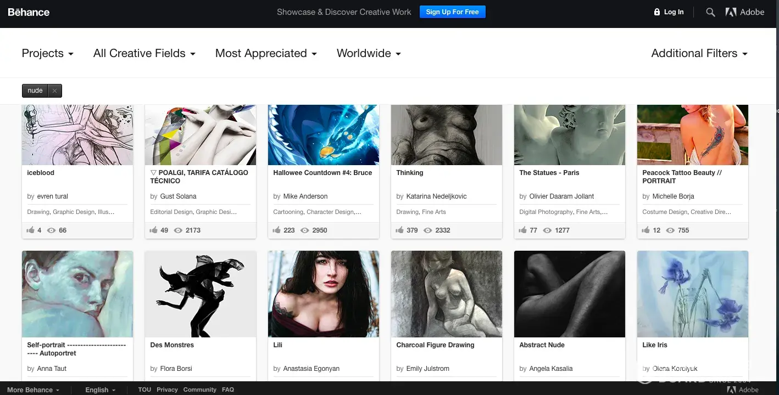Click iceblood project title
779x395 pixels.
pos(41,173)
